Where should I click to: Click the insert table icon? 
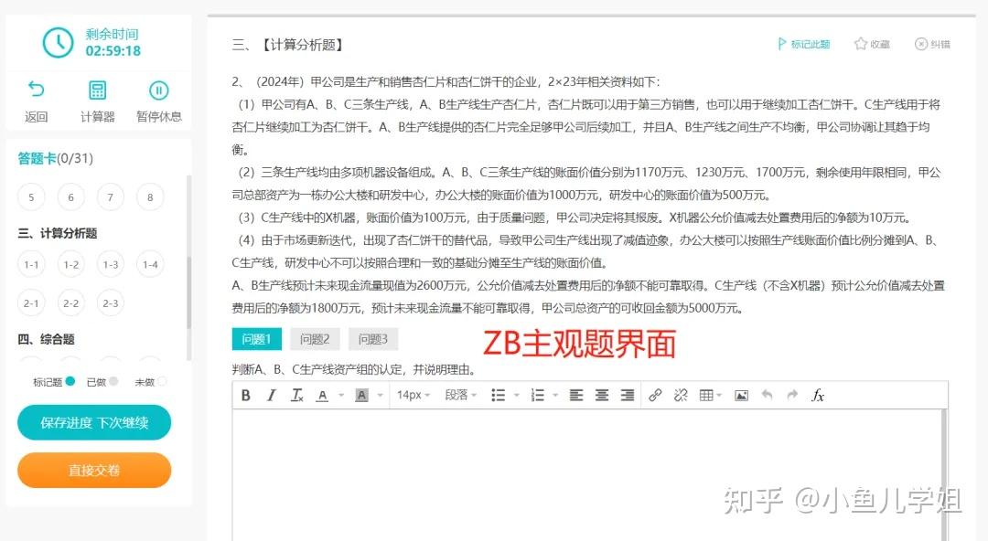706,395
